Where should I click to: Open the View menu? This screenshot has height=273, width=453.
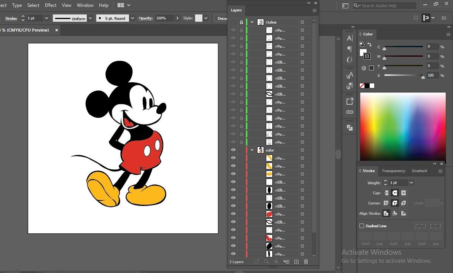67,5
